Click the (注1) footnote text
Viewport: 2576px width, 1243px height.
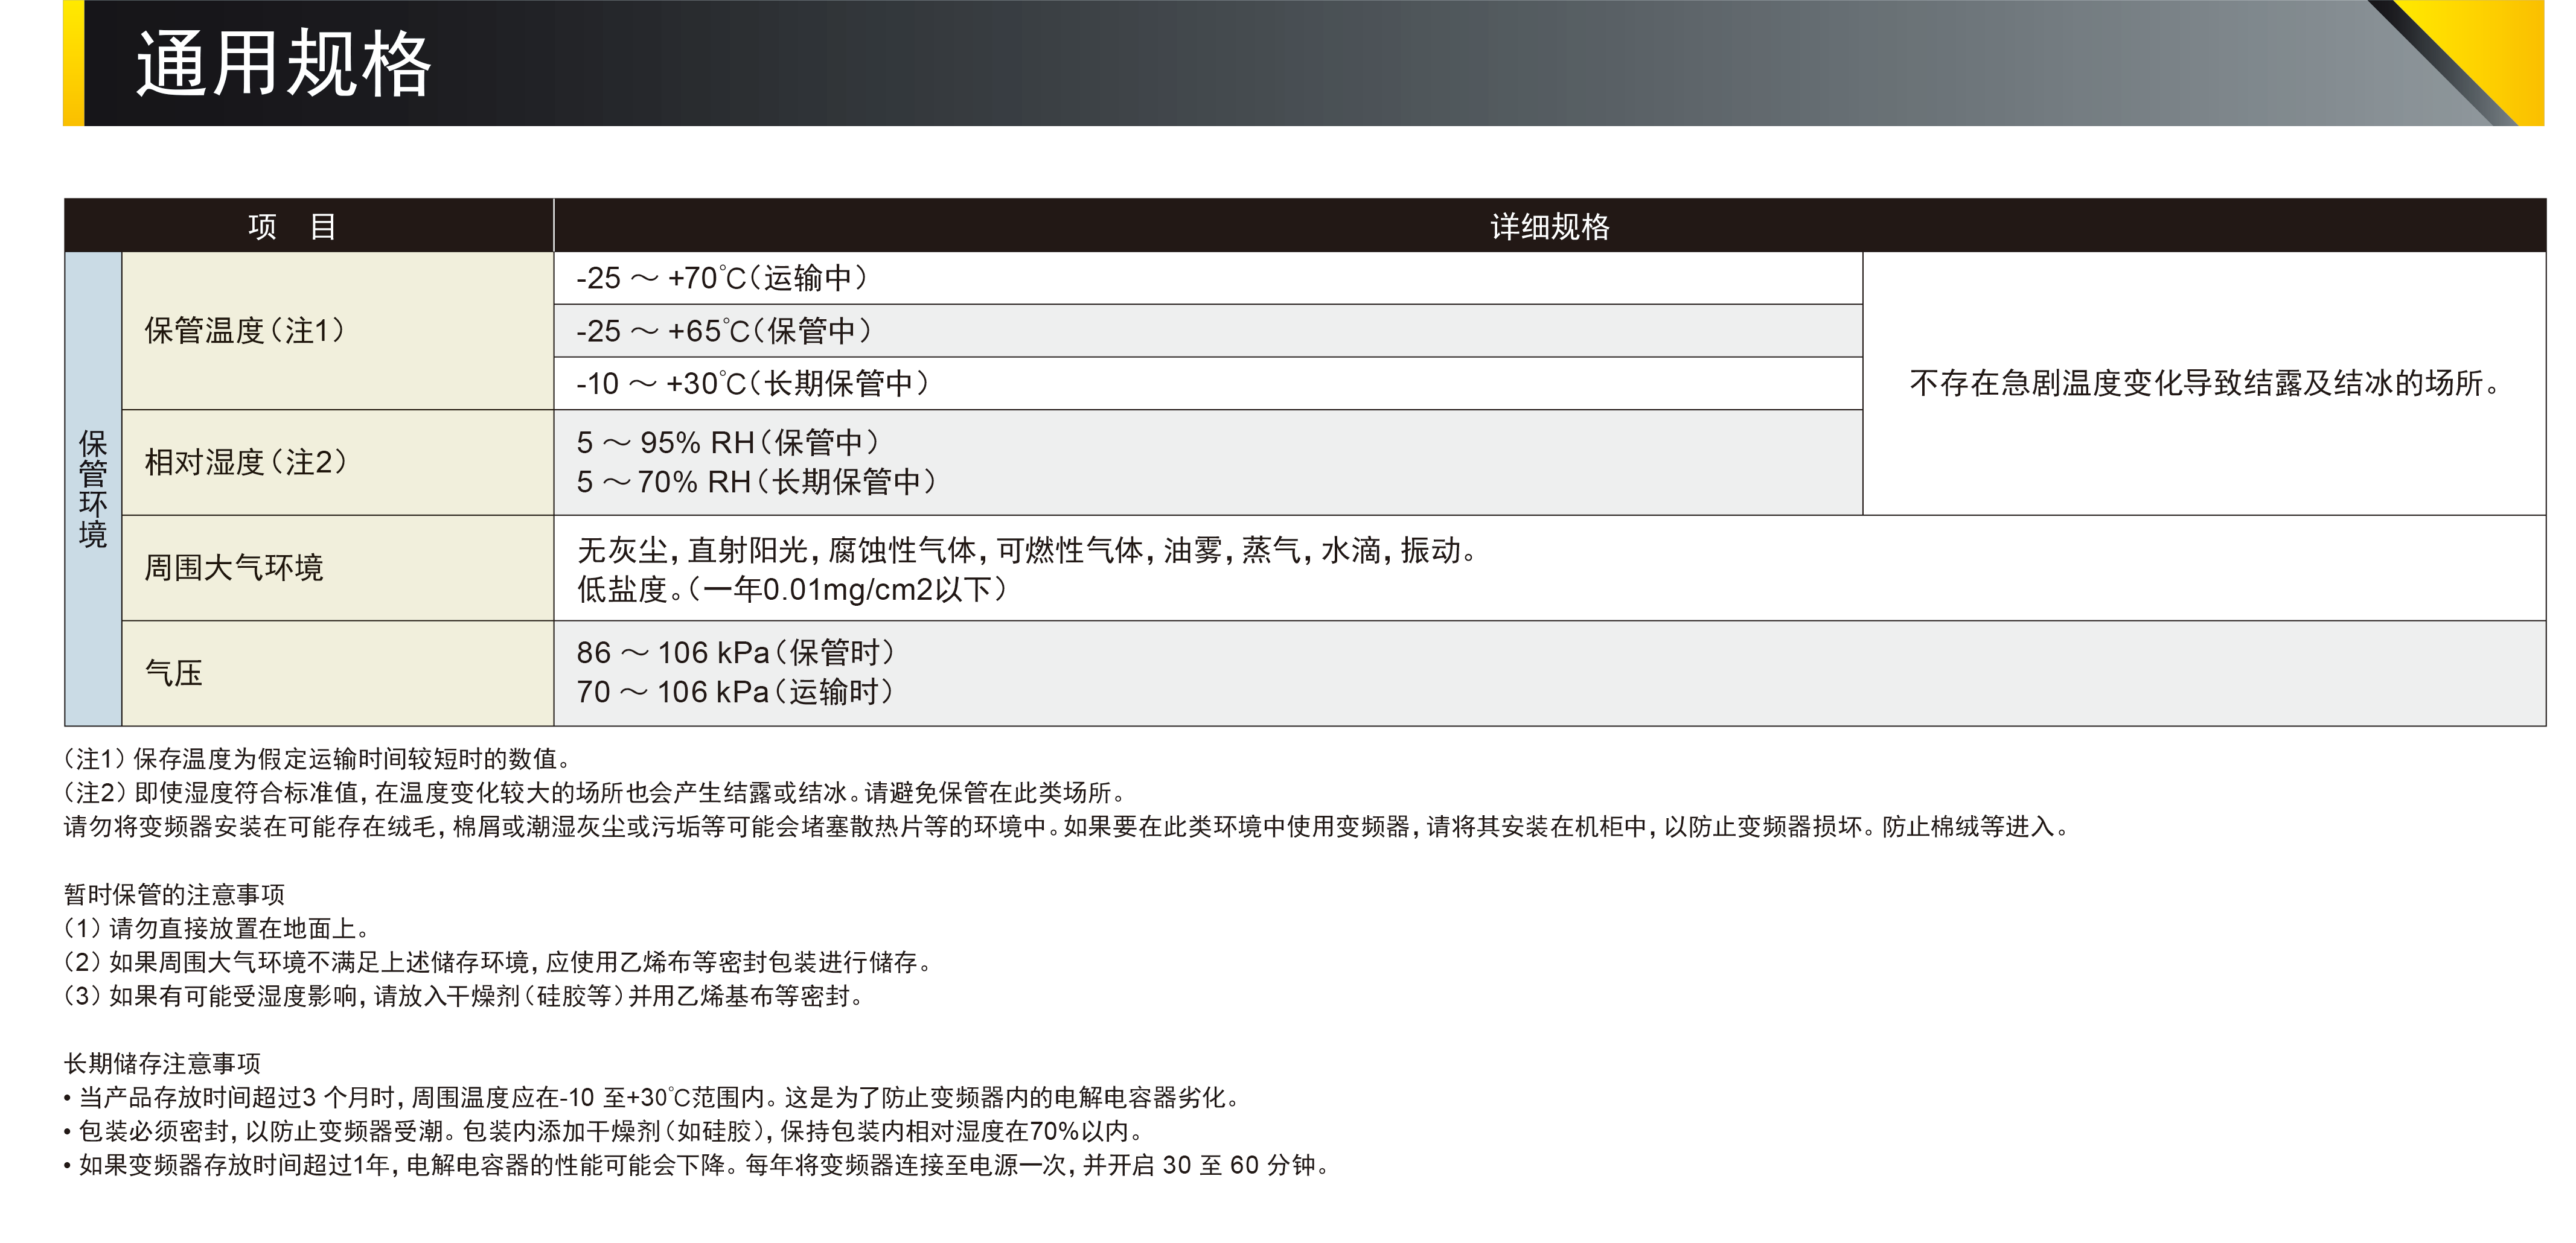[x=318, y=758]
